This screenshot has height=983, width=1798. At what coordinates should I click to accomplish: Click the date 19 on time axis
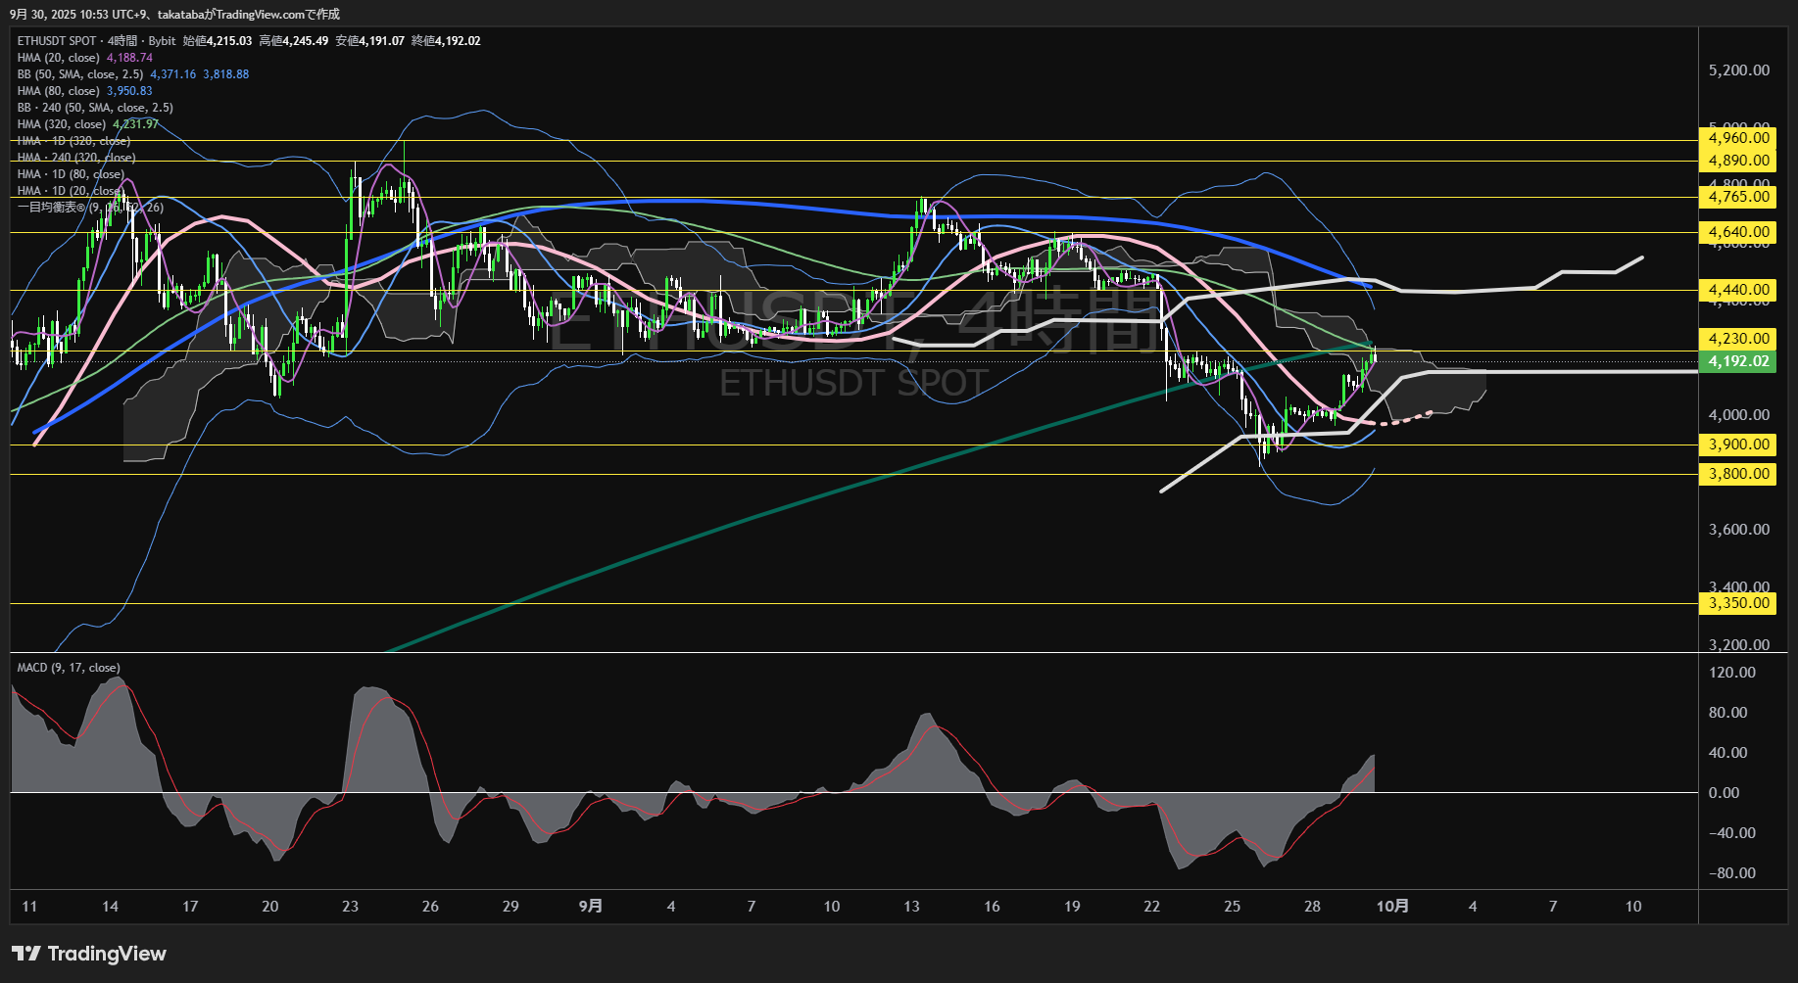click(1072, 907)
